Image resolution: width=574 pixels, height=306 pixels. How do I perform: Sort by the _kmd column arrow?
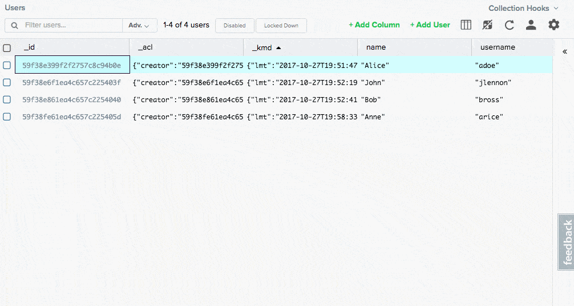(x=278, y=48)
